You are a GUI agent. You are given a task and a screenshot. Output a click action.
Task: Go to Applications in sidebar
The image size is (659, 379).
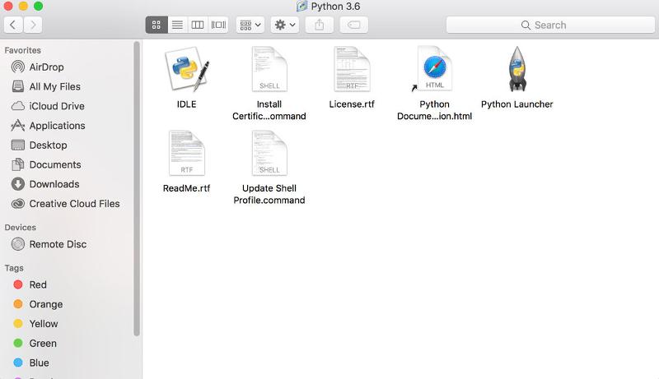[57, 126]
